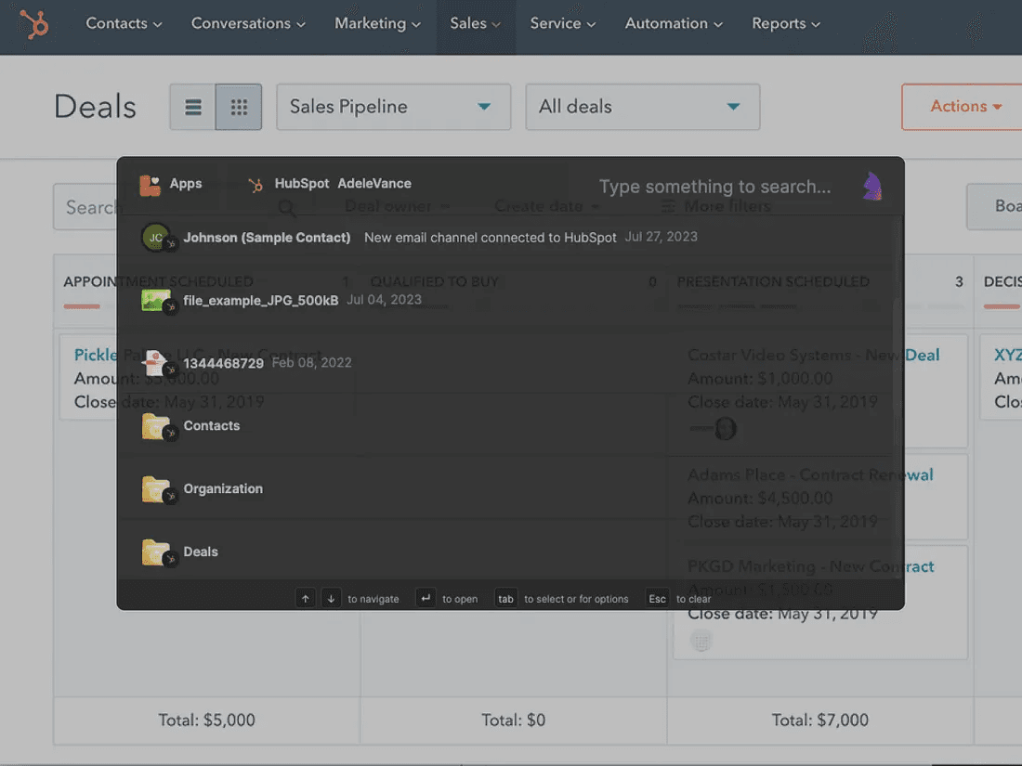This screenshot has height=766, width=1022.
Task: Switch to list view of deals
Action: (x=193, y=107)
